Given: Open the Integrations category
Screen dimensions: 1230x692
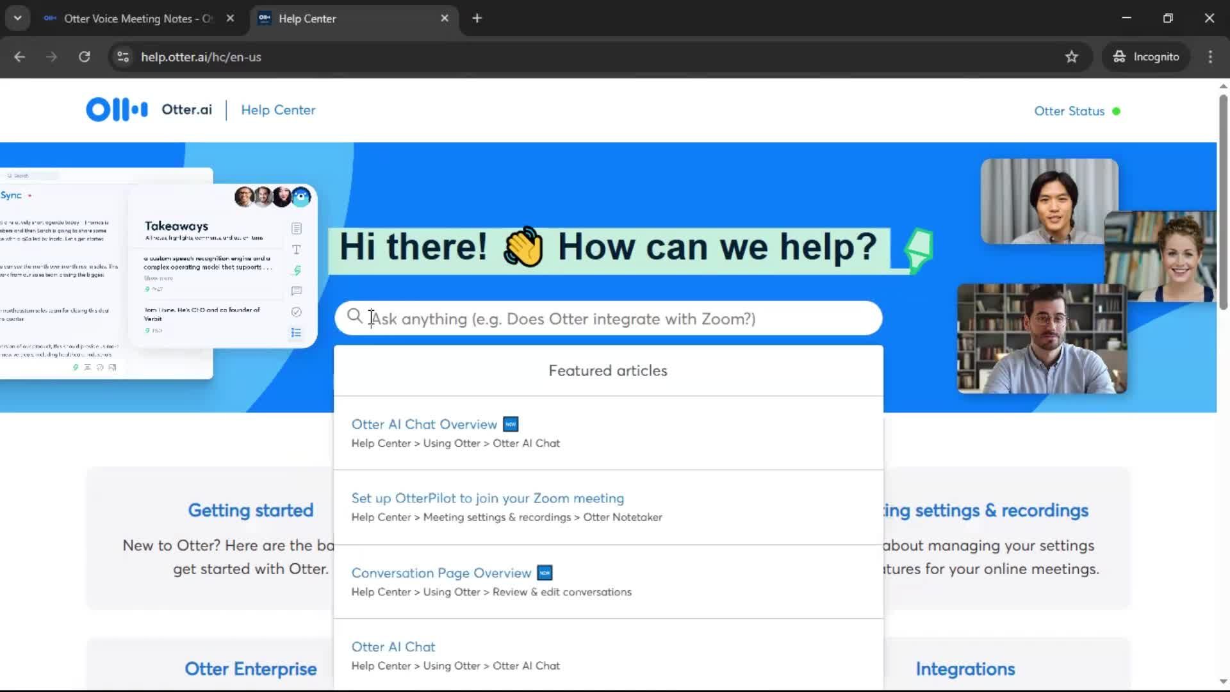Looking at the screenshot, I should coord(965,669).
